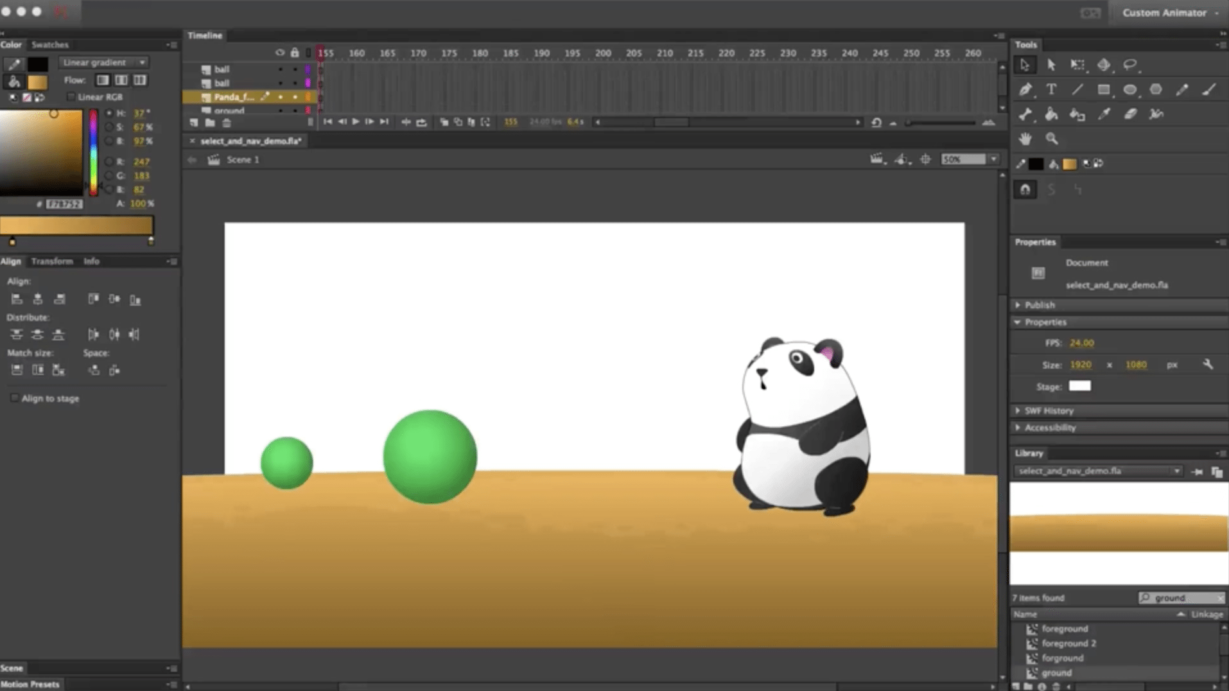Select the Eraser tool
1229x691 pixels.
(x=1130, y=115)
